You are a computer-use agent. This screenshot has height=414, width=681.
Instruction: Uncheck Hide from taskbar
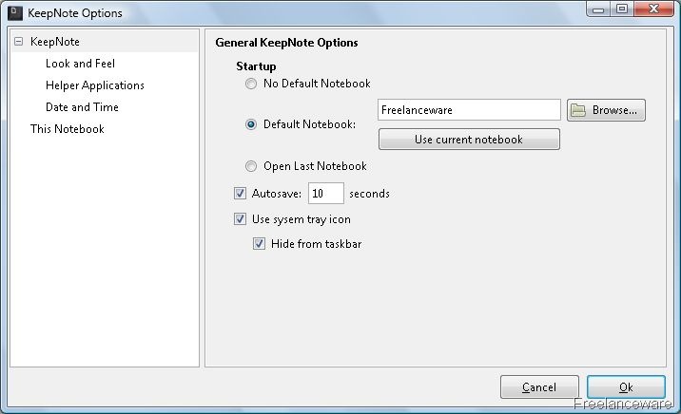tap(260, 244)
